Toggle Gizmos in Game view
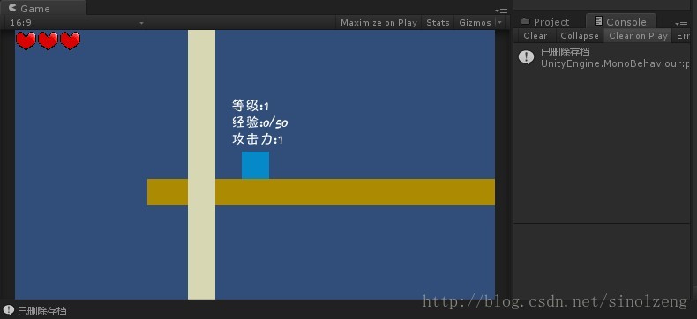Image resolution: width=697 pixels, height=319 pixels. pos(475,23)
